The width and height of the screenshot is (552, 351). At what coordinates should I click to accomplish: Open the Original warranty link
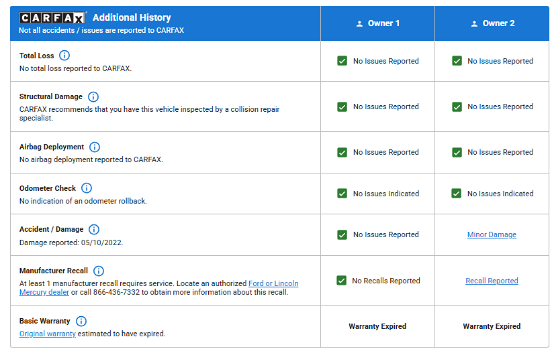pos(47,334)
